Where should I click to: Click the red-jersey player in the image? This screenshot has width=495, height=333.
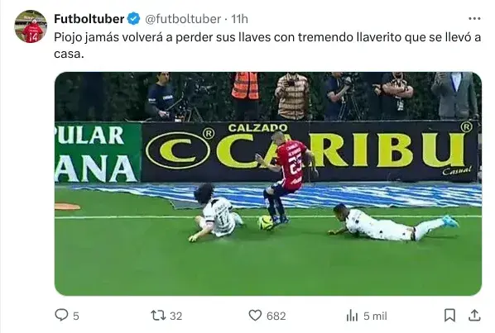click(x=286, y=178)
